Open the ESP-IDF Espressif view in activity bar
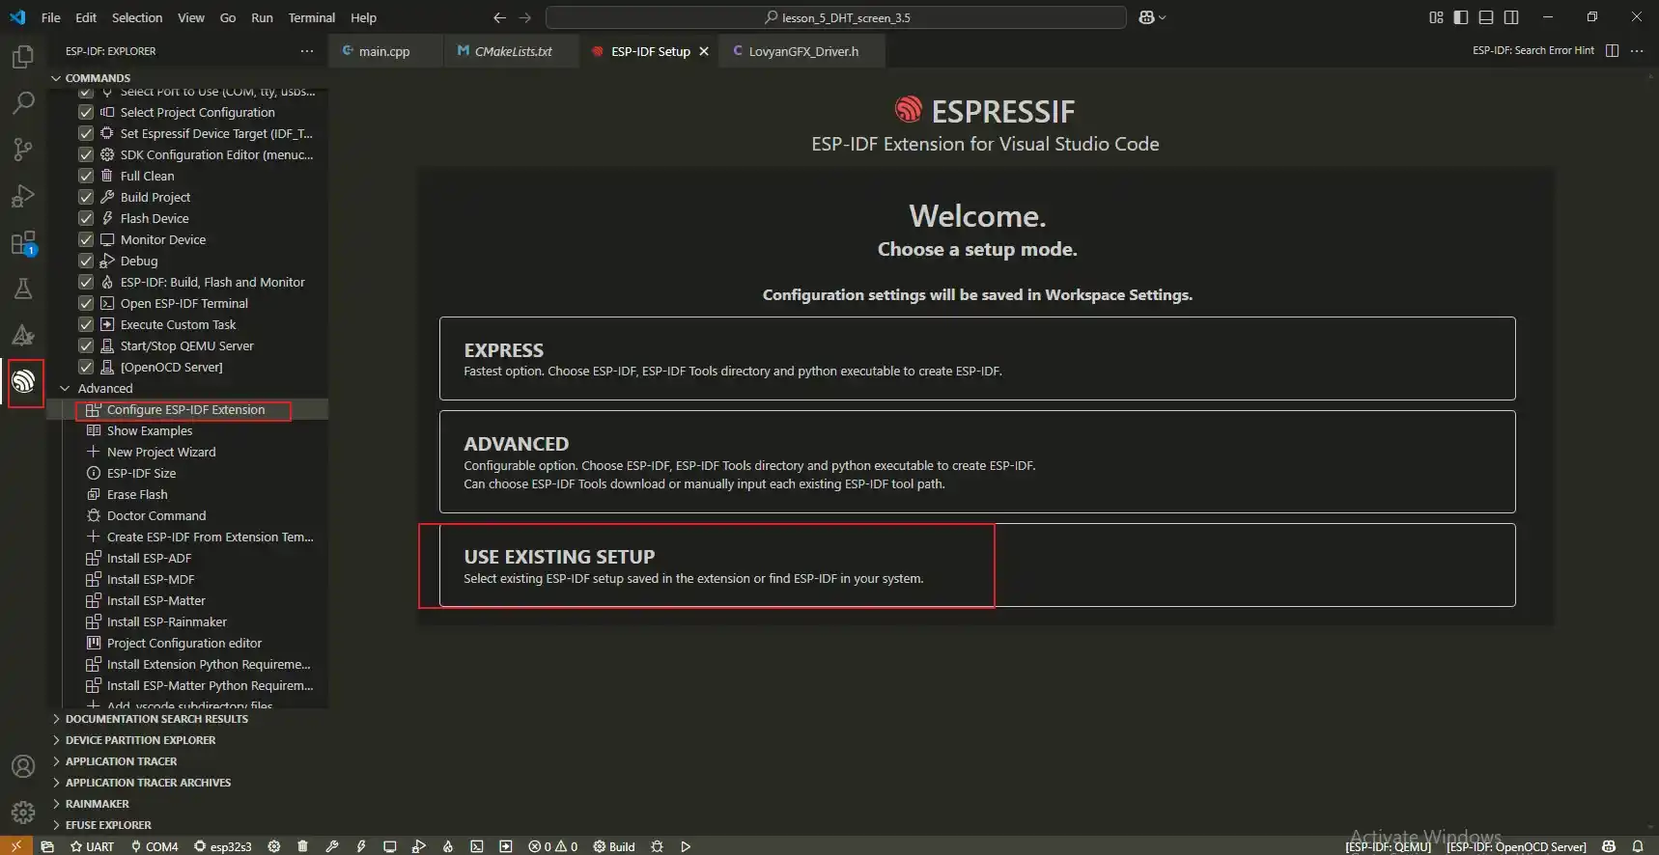This screenshot has height=855, width=1659. tap(24, 382)
